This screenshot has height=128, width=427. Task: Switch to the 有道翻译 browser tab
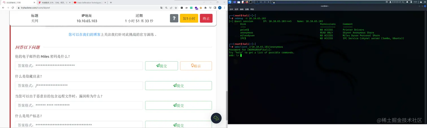[54, 3]
